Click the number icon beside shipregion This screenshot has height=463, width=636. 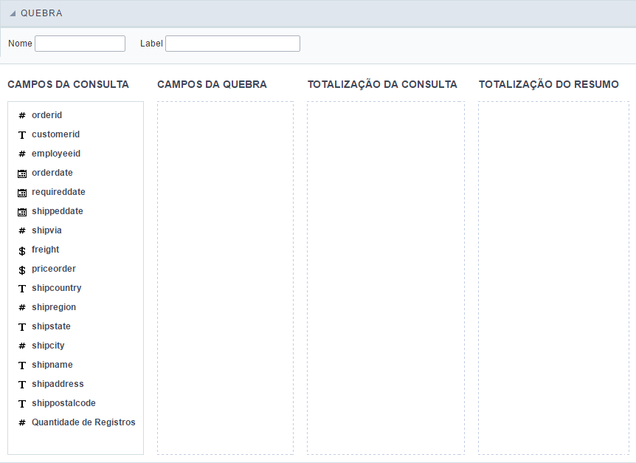coord(22,308)
